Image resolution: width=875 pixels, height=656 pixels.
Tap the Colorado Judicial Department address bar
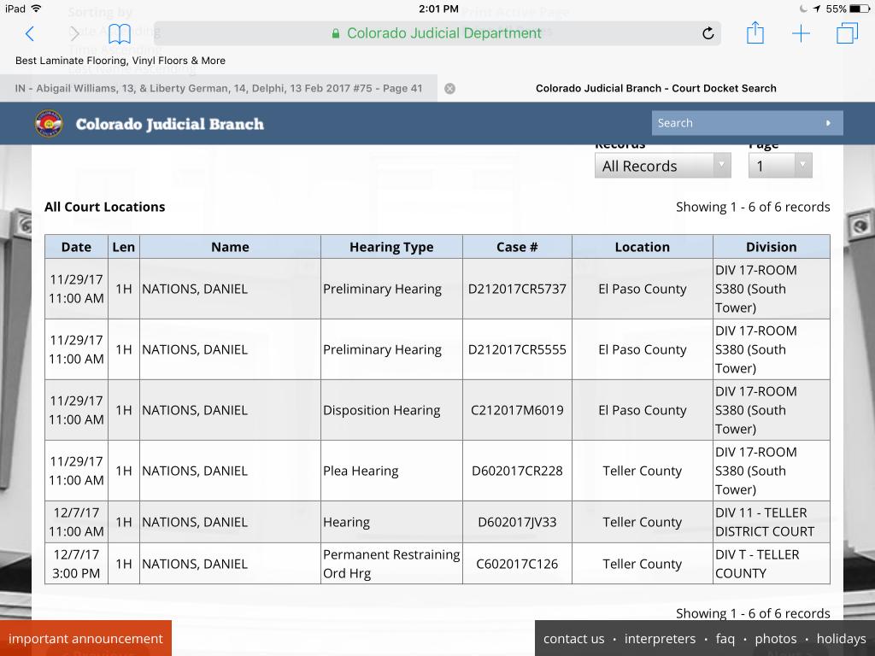437,33
